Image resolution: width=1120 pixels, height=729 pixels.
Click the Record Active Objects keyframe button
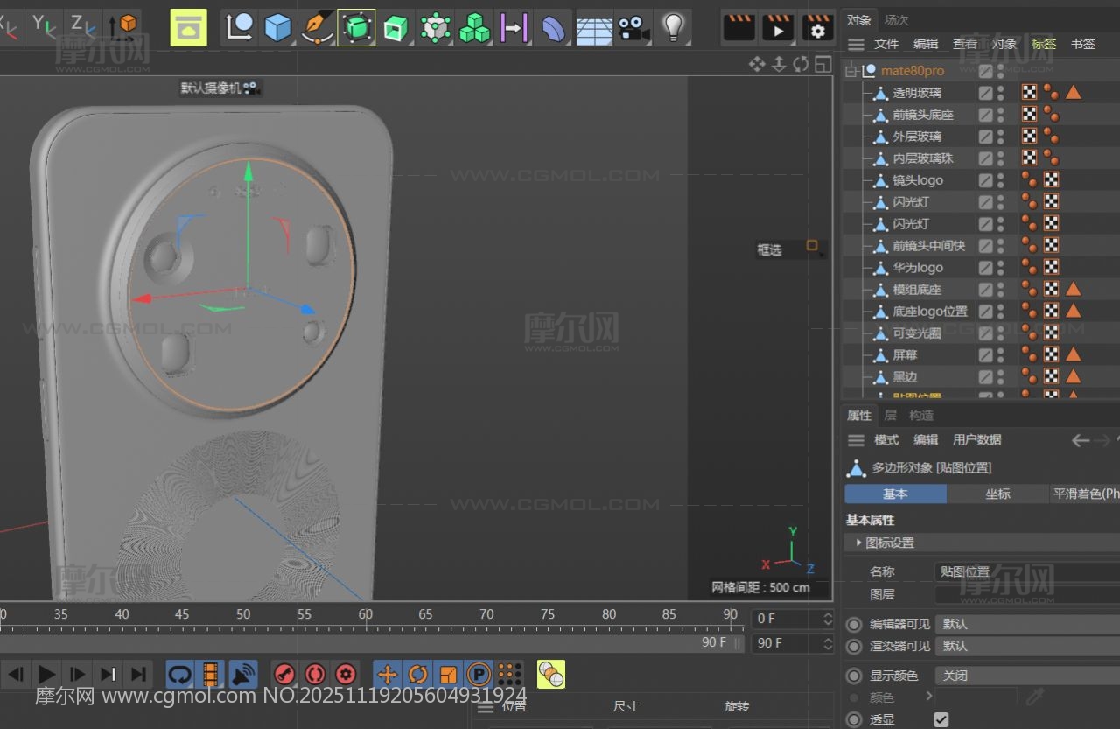284,674
